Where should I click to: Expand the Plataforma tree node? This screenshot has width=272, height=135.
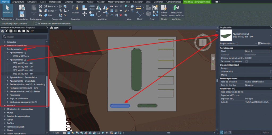pyautogui.click(x=8, y=95)
